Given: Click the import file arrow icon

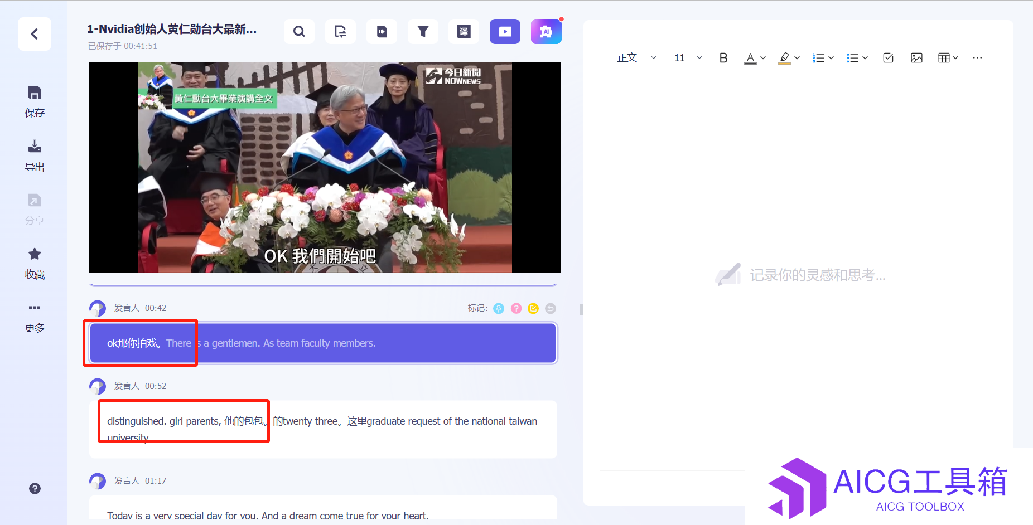Looking at the screenshot, I should (382, 32).
